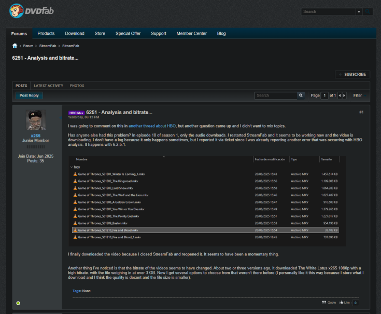
Task: Open the Member Center menu
Action: click(191, 33)
